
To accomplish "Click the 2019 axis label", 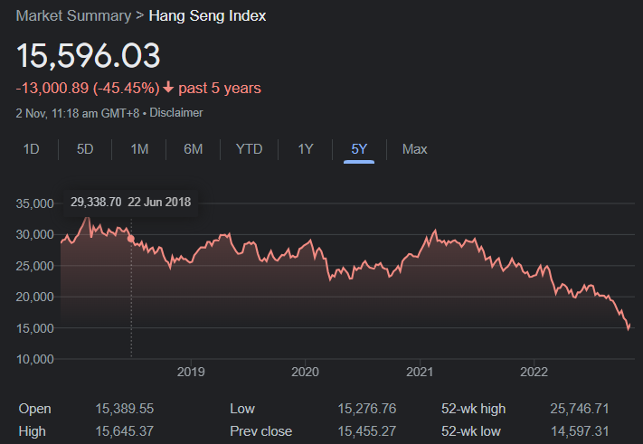I will (x=191, y=372).
